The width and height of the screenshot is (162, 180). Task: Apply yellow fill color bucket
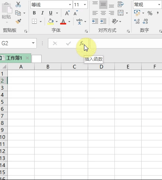51,21
